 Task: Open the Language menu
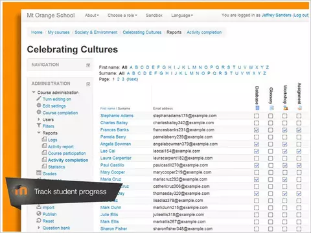[x=182, y=16]
